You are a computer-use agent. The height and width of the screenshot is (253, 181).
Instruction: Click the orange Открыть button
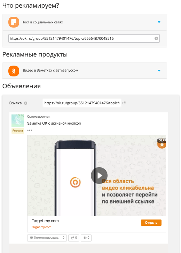pos(151,223)
